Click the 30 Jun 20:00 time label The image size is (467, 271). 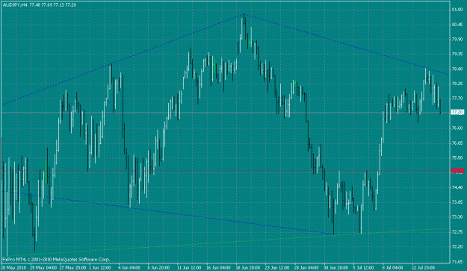(336, 267)
